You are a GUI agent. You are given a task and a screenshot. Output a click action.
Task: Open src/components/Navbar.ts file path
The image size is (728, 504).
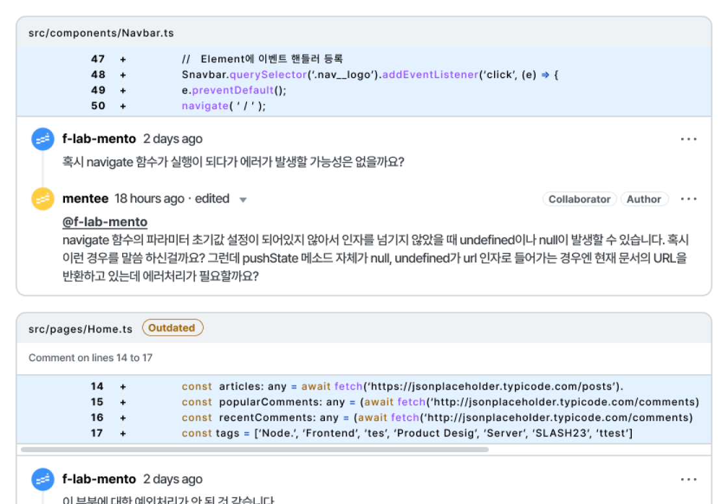tap(101, 33)
